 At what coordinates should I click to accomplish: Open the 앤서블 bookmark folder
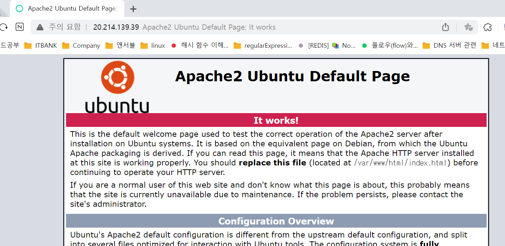coord(120,46)
